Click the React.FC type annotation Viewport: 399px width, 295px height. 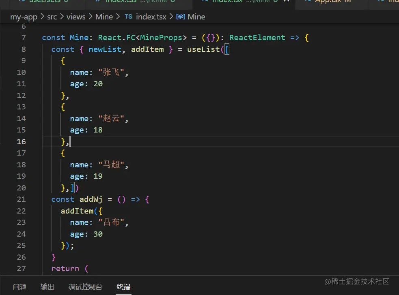pyautogui.click(x=117, y=38)
